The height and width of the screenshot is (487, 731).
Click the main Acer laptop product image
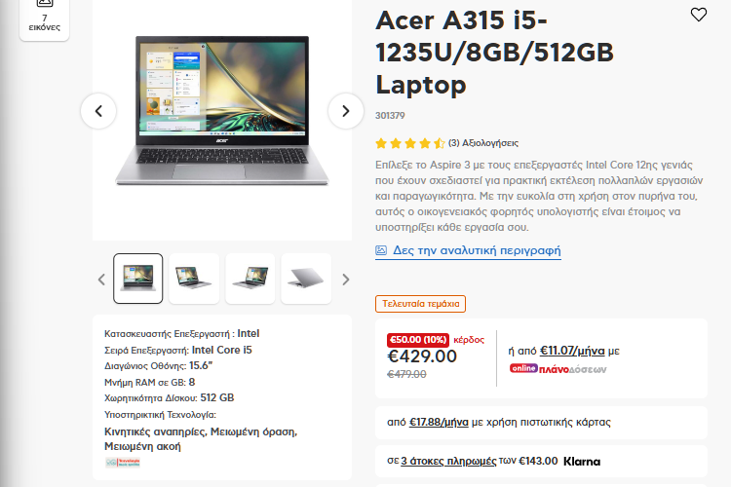[222, 111]
